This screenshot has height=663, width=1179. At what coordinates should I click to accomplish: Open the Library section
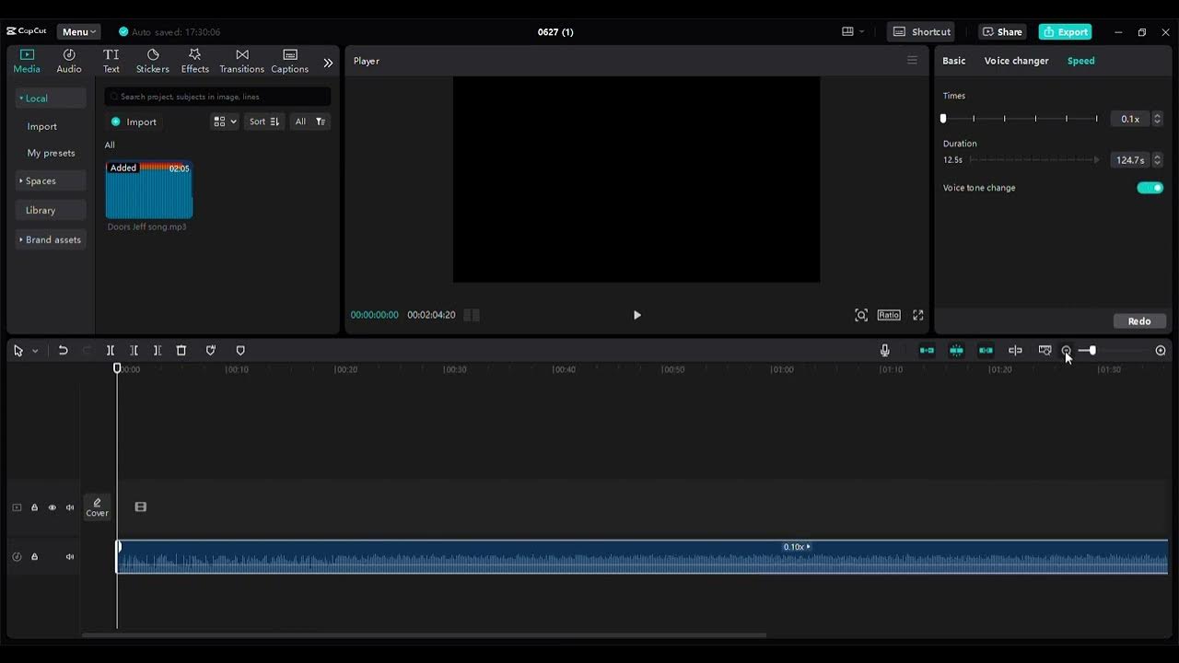coord(51,210)
